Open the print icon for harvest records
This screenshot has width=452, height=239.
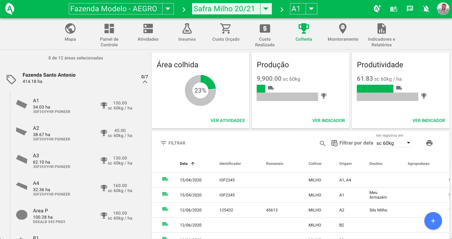pos(429,143)
